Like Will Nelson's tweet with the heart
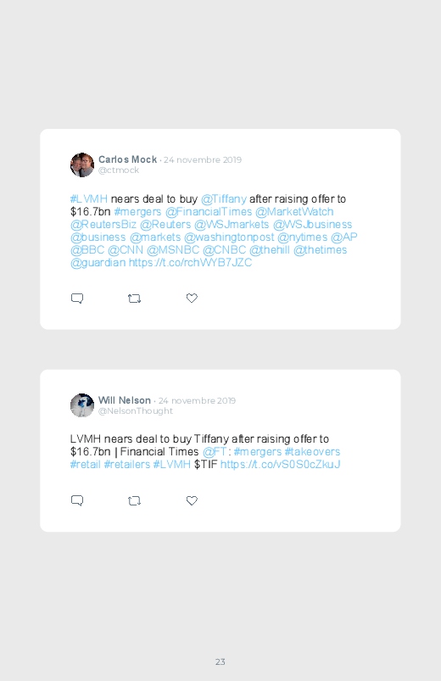This screenshot has width=441, height=681. (192, 500)
